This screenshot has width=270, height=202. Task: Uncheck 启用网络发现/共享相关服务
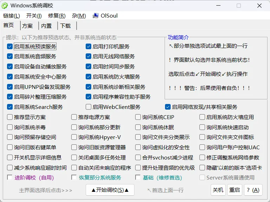[168, 107]
